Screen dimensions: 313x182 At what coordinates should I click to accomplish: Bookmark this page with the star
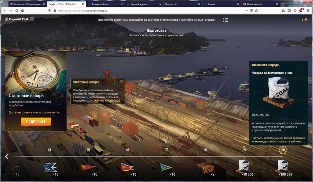pyautogui.click(x=257, y=11)
